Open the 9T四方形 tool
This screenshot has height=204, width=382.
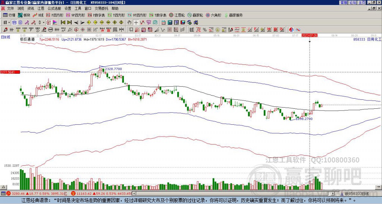pos(137,15)
